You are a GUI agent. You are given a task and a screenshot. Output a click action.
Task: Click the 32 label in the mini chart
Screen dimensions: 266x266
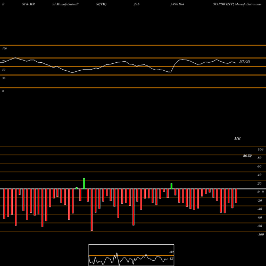(171, 252)
